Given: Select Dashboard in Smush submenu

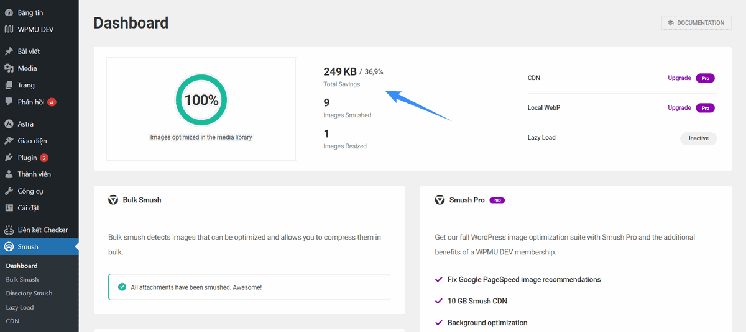Looking at the screenshot, I should (22, 266).
